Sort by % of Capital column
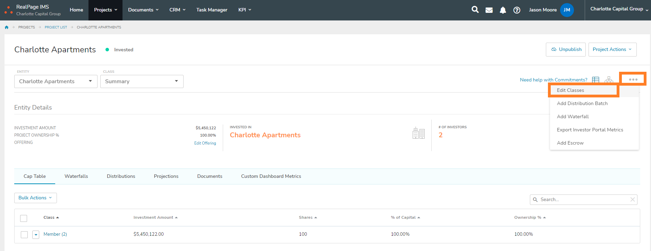651x251 pixels. point(405,217)
